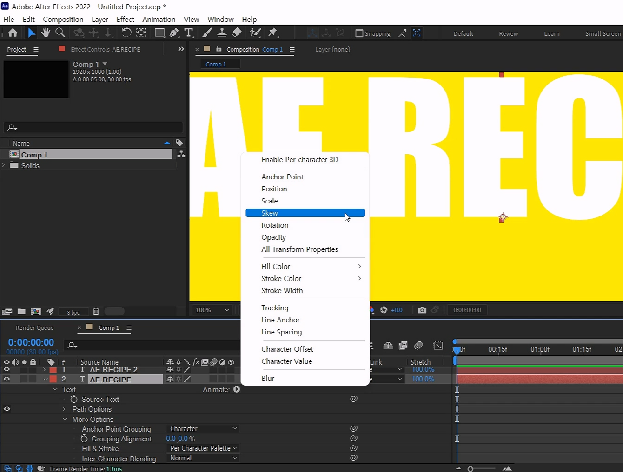The width and height of the screenshot is (623, 472).
Task: Select the Rotation tool
Action: [x=126, y=33]
